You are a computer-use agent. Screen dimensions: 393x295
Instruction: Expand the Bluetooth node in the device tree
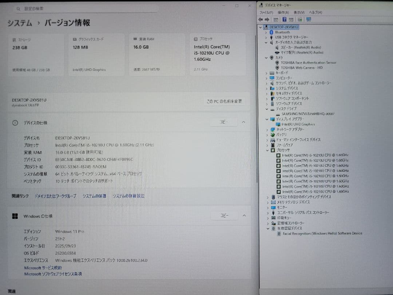pyautogui.click(x=266, y=32)
